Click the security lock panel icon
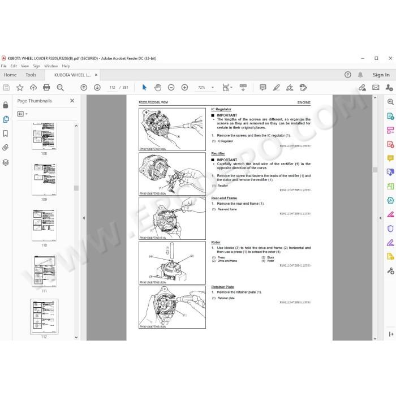The height and width of the screenshot is (396, 396). pos(6,105)
